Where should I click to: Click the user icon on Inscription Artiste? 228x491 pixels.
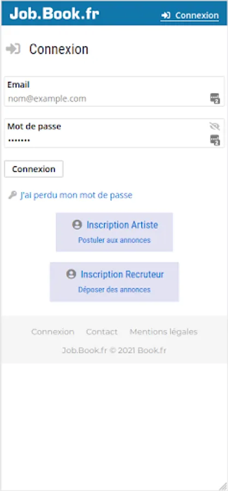[x=77, y=225]
